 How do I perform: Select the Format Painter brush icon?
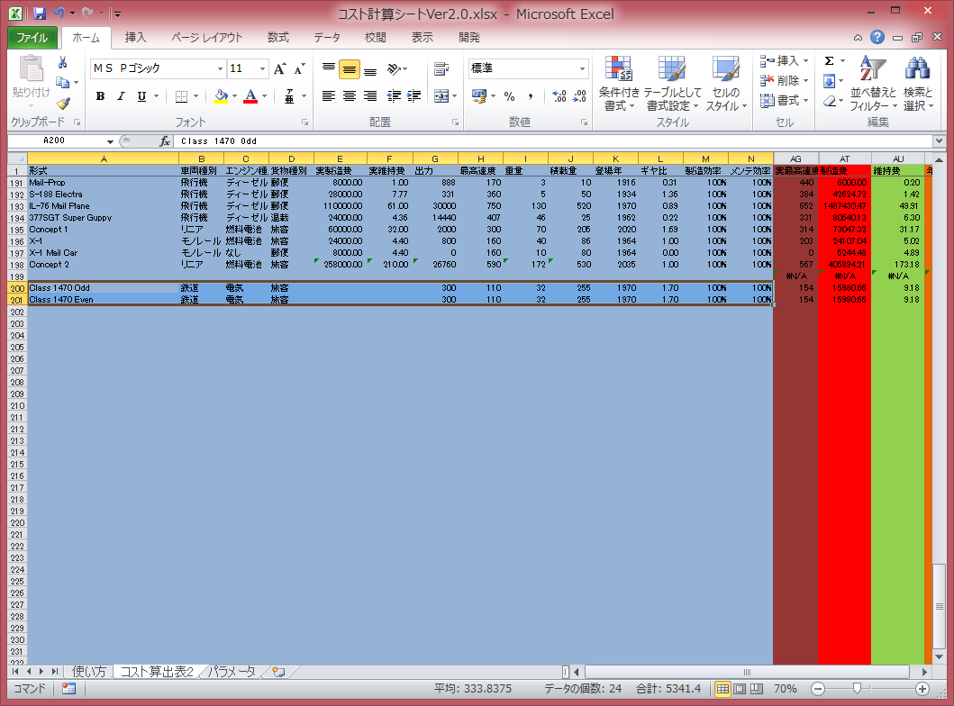click(63, 103)
